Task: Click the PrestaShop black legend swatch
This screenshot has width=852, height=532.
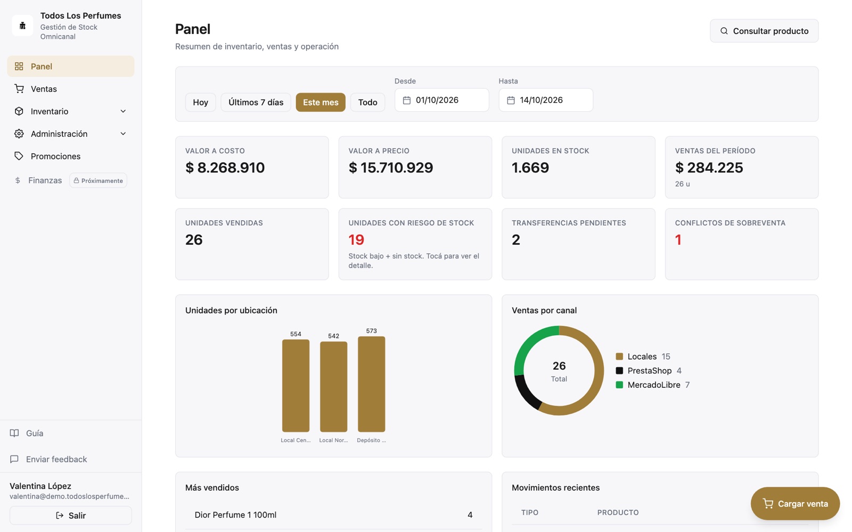Action: (619, 371)
